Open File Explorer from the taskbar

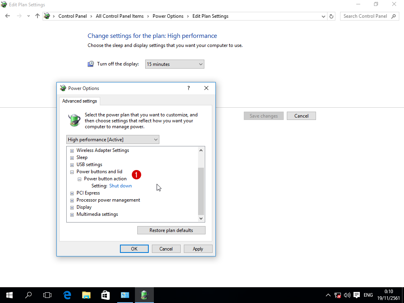[x=86, y=295]
